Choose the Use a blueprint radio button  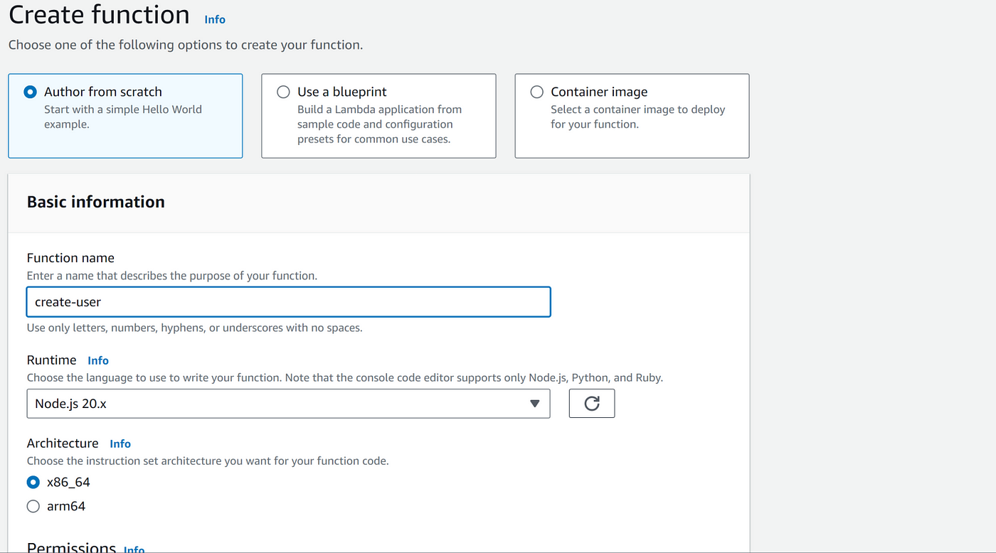pyautogui.click(x=283, y=92)
